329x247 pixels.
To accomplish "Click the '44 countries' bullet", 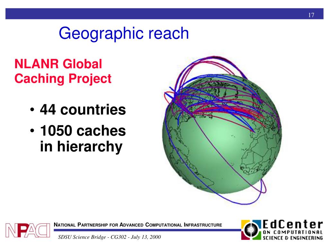I will pos(83,110).
